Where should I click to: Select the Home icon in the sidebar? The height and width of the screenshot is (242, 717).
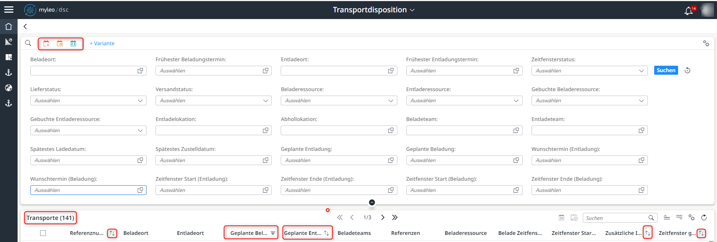pos(8,26)
